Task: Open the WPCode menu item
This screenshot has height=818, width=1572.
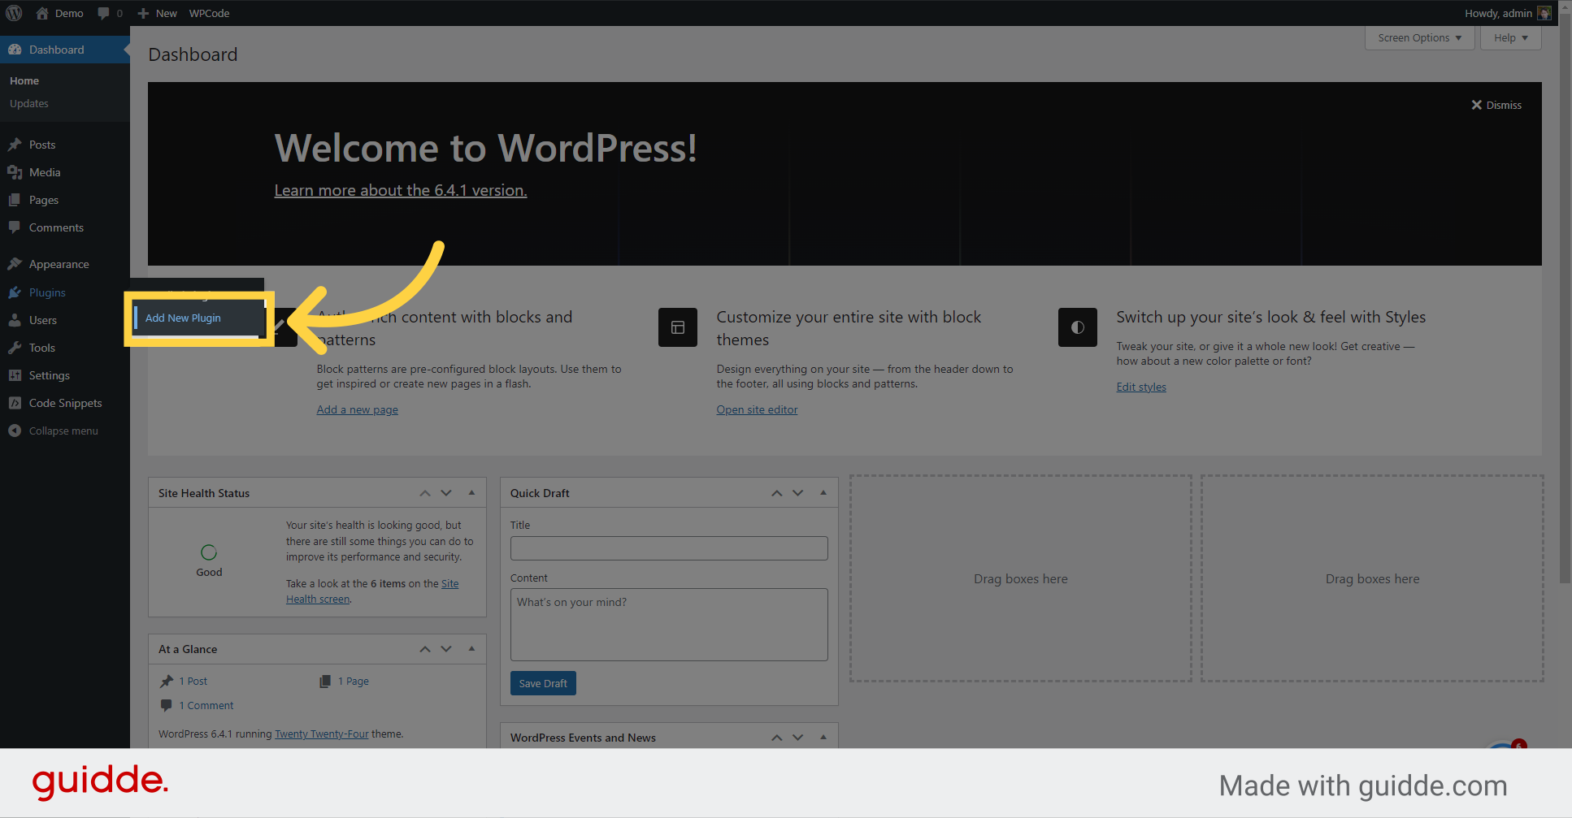Action: coord(209,13)
